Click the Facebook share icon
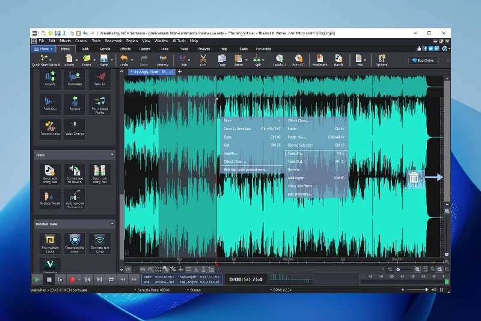481x321 pixels. click(x=424, y=49)
